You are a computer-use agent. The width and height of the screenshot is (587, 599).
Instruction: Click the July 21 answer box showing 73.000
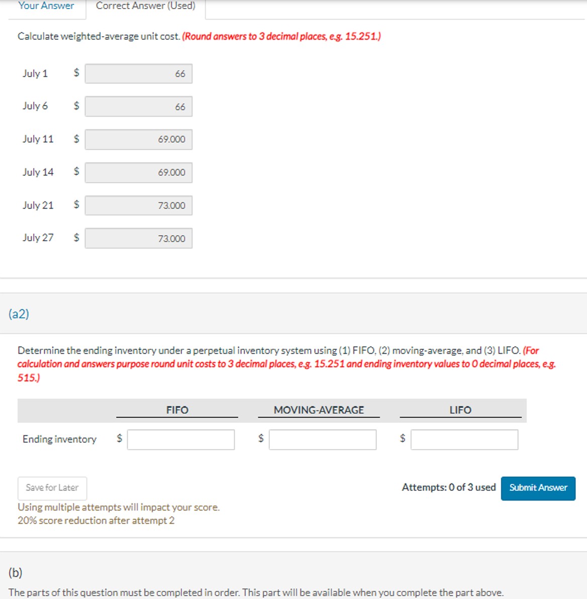[138, 205]
